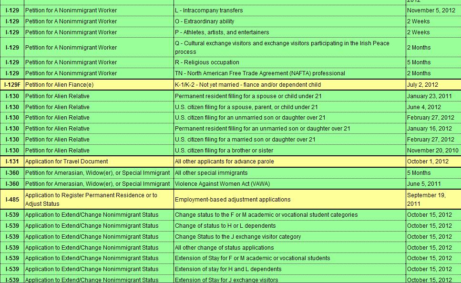
Task: Select the 'I-129F' form number cell
Action: 12,85
